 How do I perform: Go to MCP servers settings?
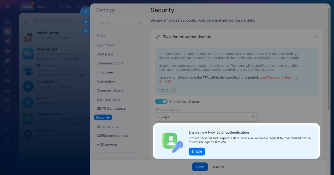tap(106, 145)
